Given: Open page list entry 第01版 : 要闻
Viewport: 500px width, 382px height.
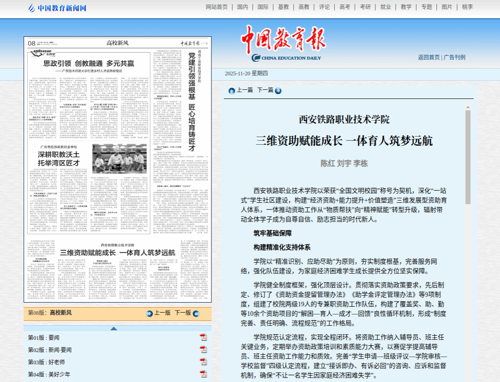Looking at the screenshot, I should coord(44,338).
